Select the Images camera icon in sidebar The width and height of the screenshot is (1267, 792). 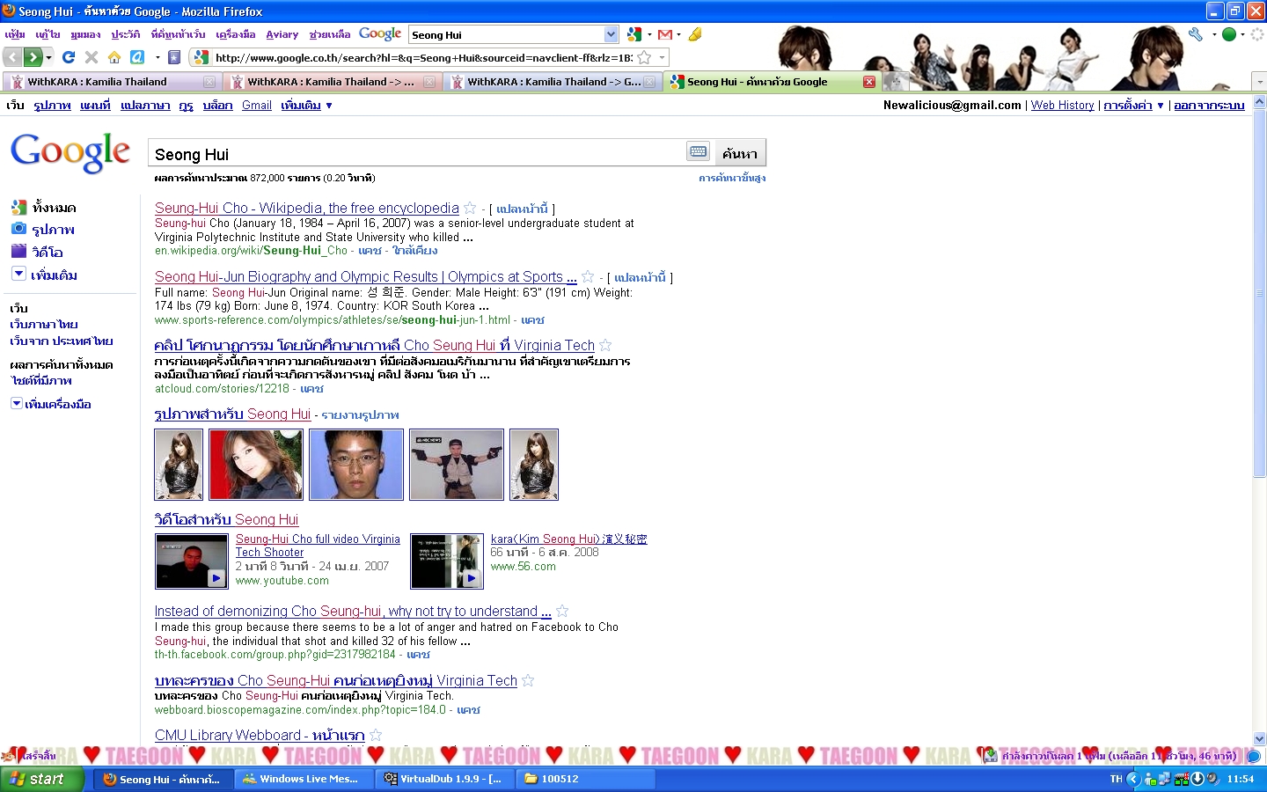point(18,228)
